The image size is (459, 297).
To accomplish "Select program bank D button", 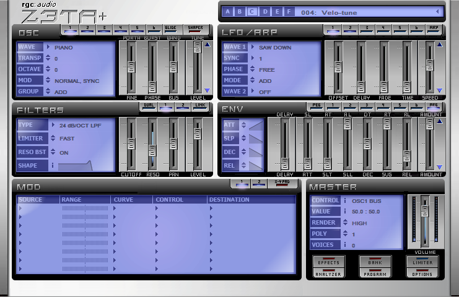I will coord(265,12).
